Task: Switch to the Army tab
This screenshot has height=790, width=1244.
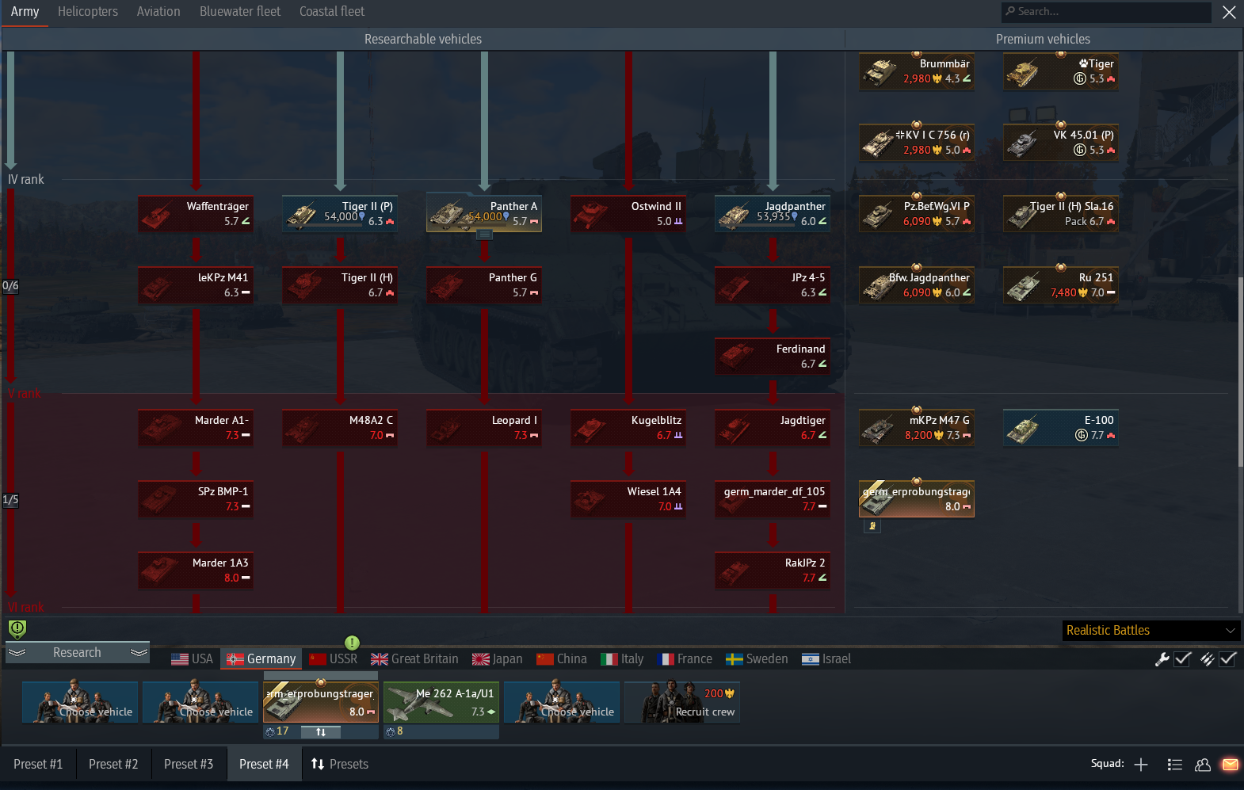Action: [25, 12]
